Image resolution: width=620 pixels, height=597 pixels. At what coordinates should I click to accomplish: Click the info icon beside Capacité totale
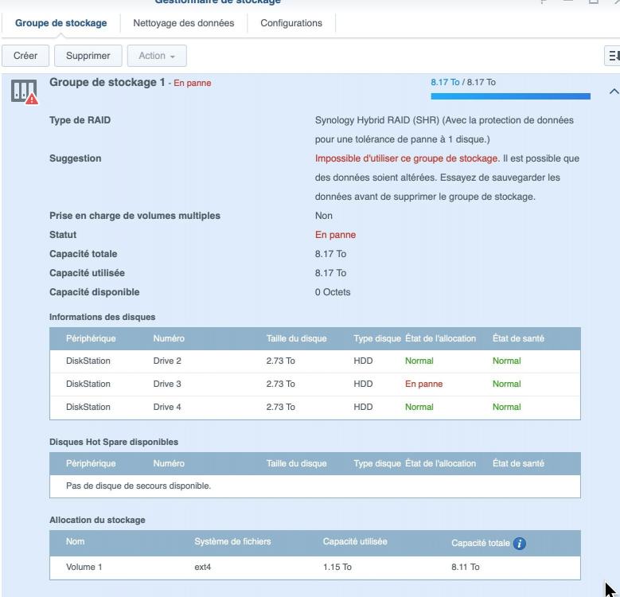pos(520,544)
